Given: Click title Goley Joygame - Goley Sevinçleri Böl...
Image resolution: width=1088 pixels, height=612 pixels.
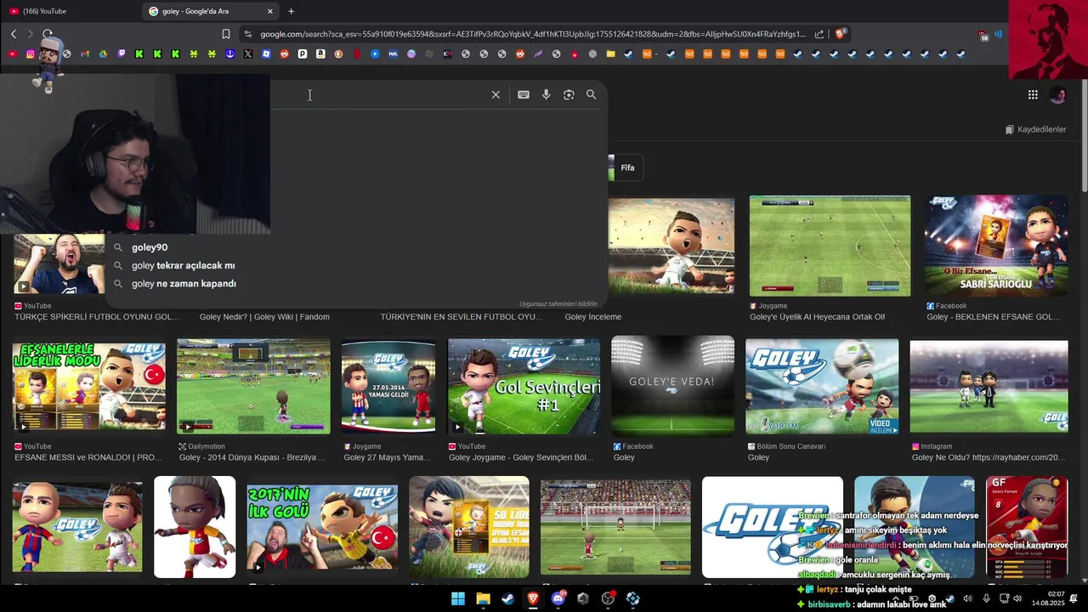Looking at the screenshot, I should (x=521, y=457).
